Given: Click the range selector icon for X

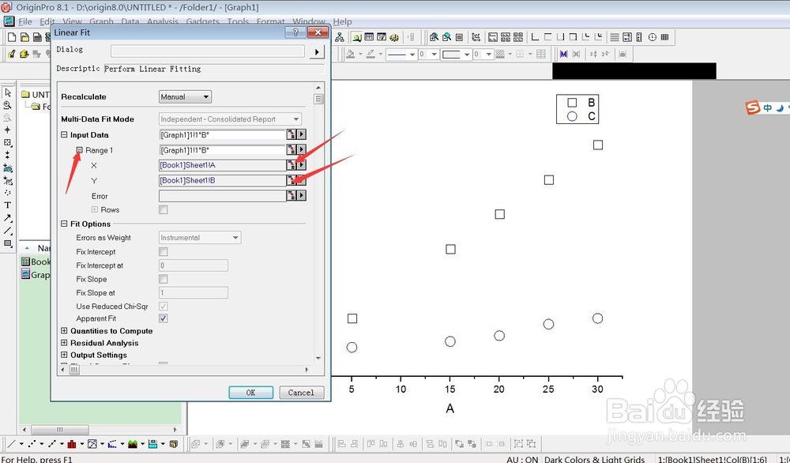Looking at the screenshot, I should click(x=292, y=165).
